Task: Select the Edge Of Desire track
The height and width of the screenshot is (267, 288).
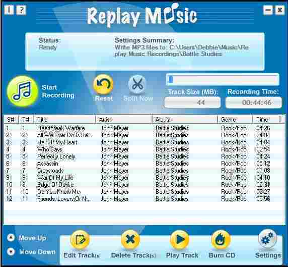Action: (x=144, y=185)
